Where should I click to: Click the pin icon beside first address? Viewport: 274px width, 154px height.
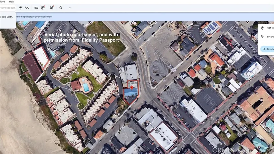pyautogui.click(x=262, y=28)
